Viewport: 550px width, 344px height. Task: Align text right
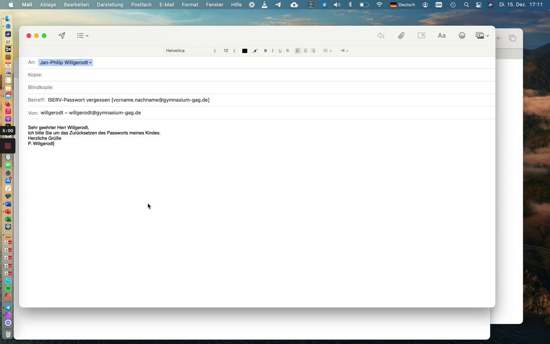click(x=313, y=51)
